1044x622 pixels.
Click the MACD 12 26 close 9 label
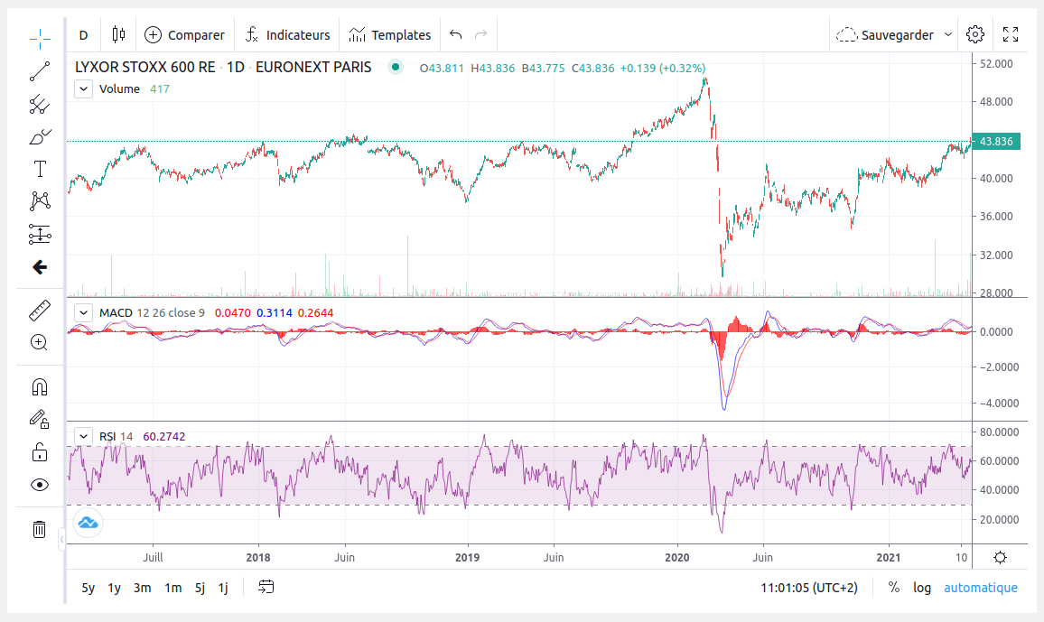[x=152, y=312]
